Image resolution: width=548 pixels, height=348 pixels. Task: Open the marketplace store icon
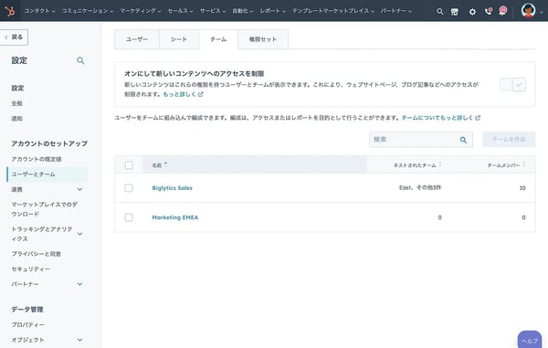[454, 12]
